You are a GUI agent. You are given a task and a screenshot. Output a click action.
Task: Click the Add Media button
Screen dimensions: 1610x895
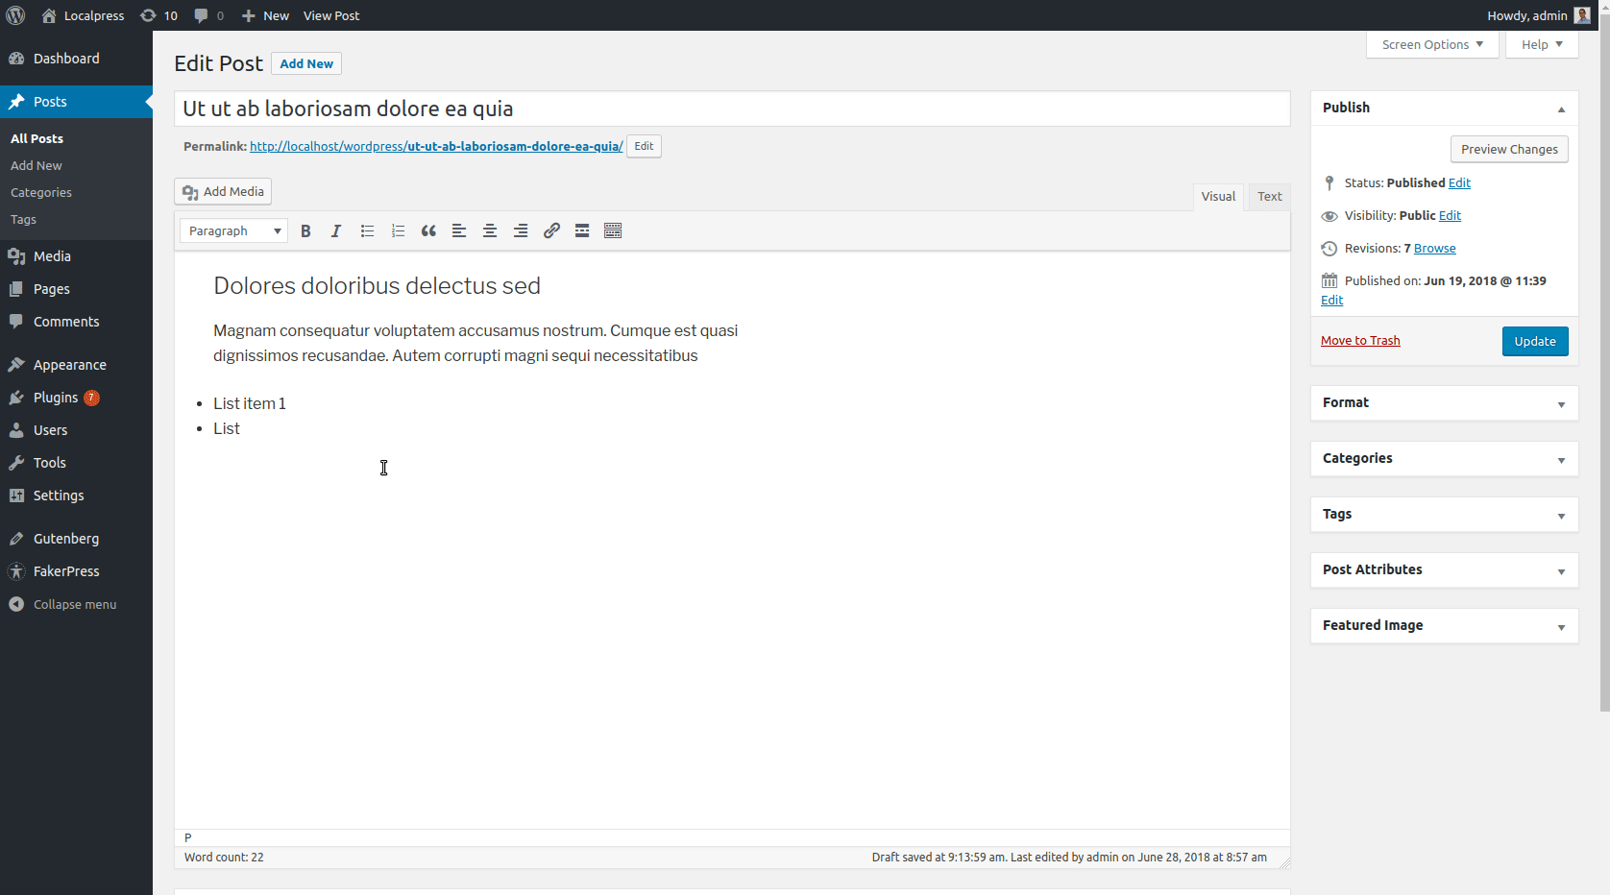[223, 192]
